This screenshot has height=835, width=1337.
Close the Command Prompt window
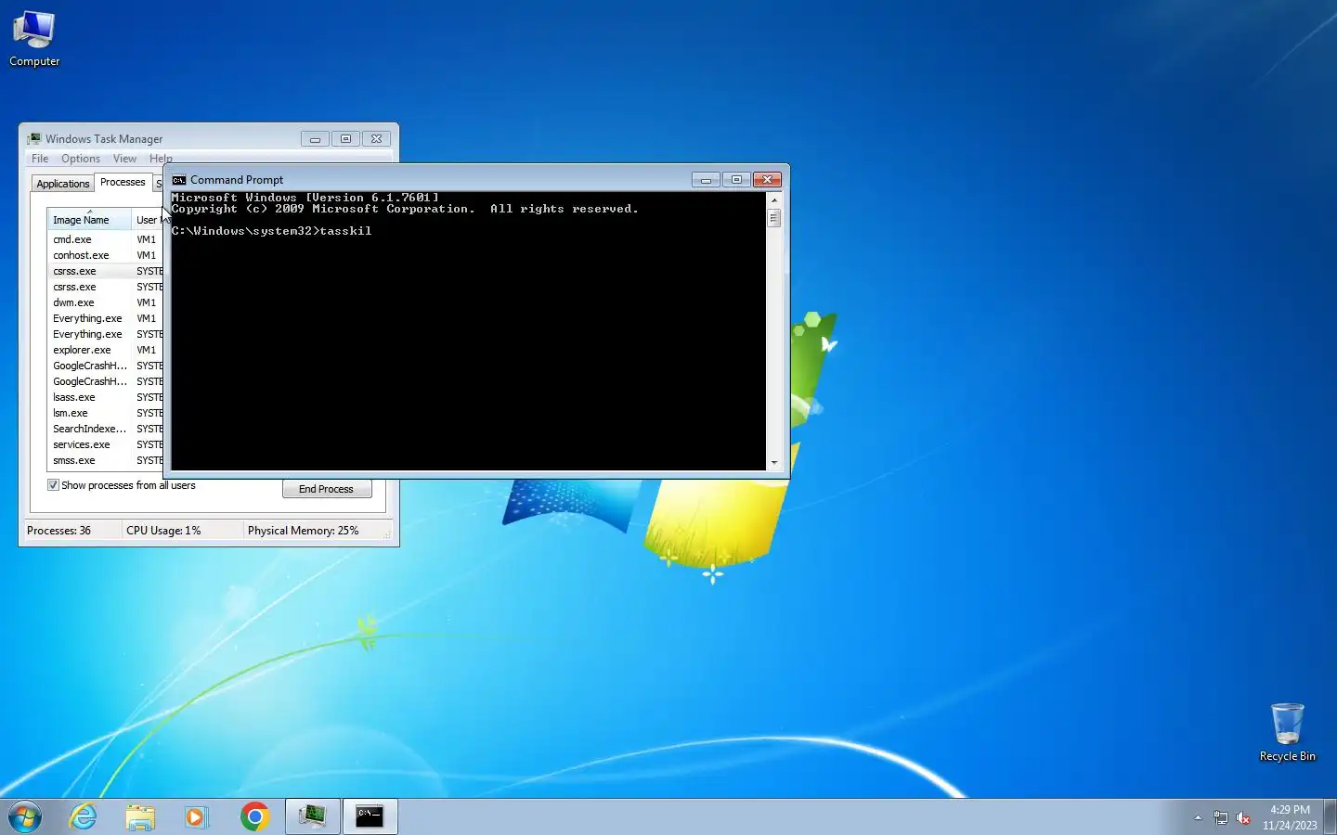coord(767,179)
